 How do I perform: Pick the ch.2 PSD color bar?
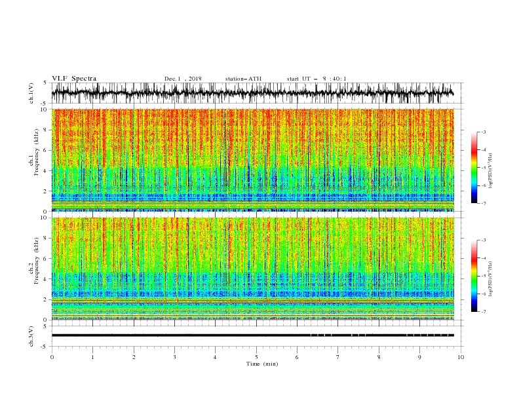coord(474,276)
